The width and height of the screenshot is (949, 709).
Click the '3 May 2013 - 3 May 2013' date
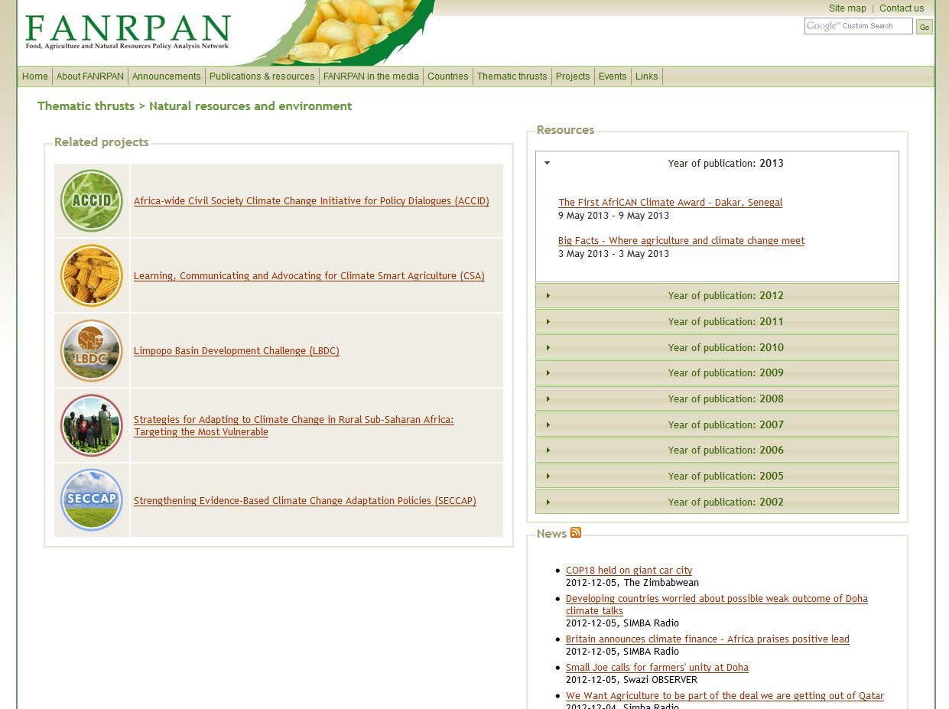(613, 254)
